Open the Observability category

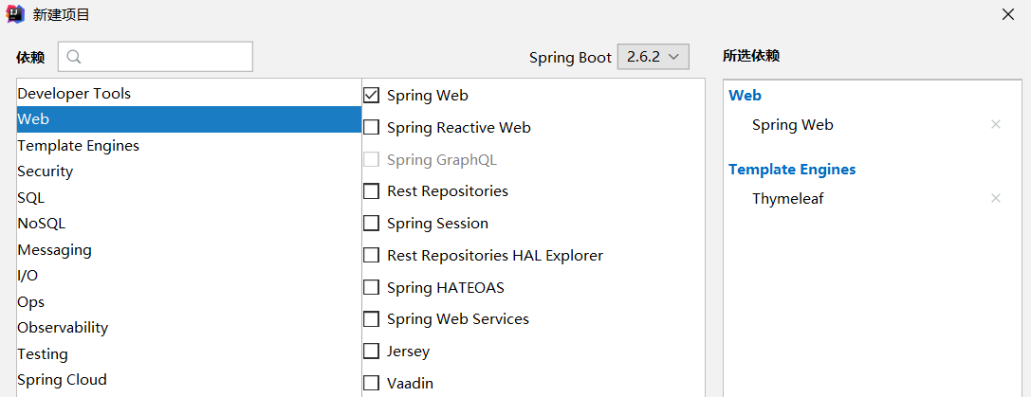(x=190, y=327)
